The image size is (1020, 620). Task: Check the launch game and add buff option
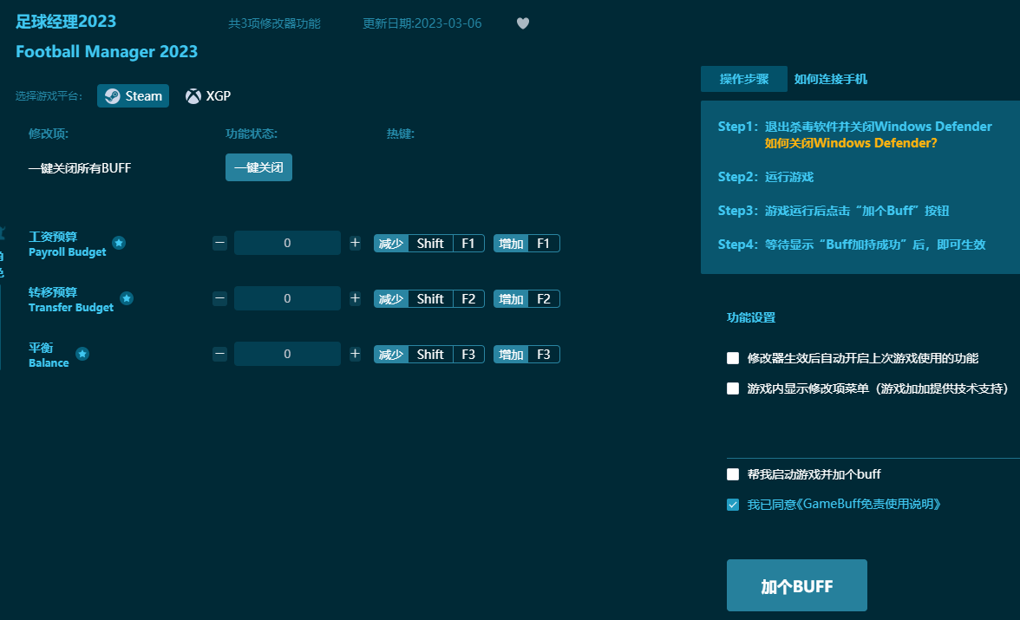click(x=733, y=474)
